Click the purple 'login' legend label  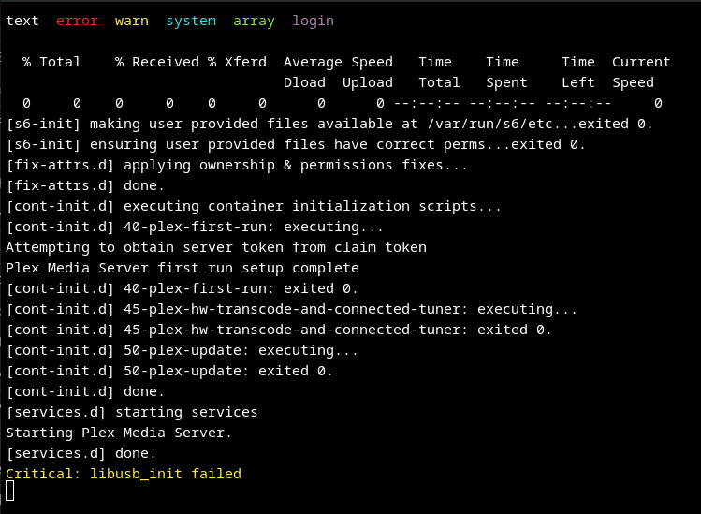pos(313,21)
